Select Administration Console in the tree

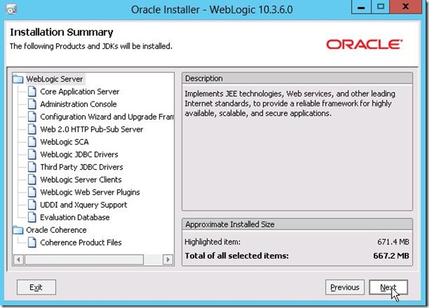(x=78, y=104)
